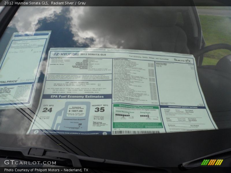The image size is (231, 173).
Task: Click "TOTAL PRICE" on the dealer addendum
Action: pos(9,82)
